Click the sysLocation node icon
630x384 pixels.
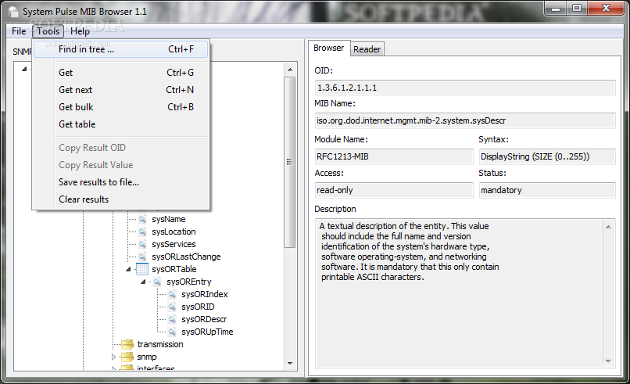pyautogui.click(x=142, y=231)
